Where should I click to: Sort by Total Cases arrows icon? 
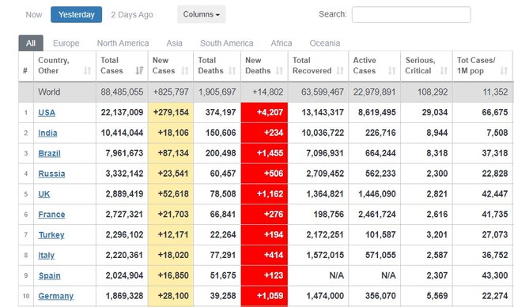pyautogui.click(x=139, y=71)
